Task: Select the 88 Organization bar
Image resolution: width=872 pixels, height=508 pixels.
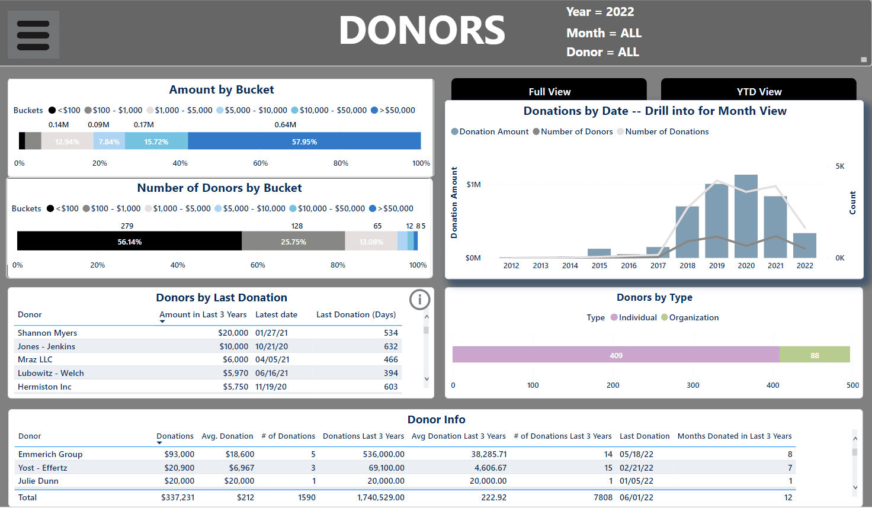Action: (x=815, y=355)
